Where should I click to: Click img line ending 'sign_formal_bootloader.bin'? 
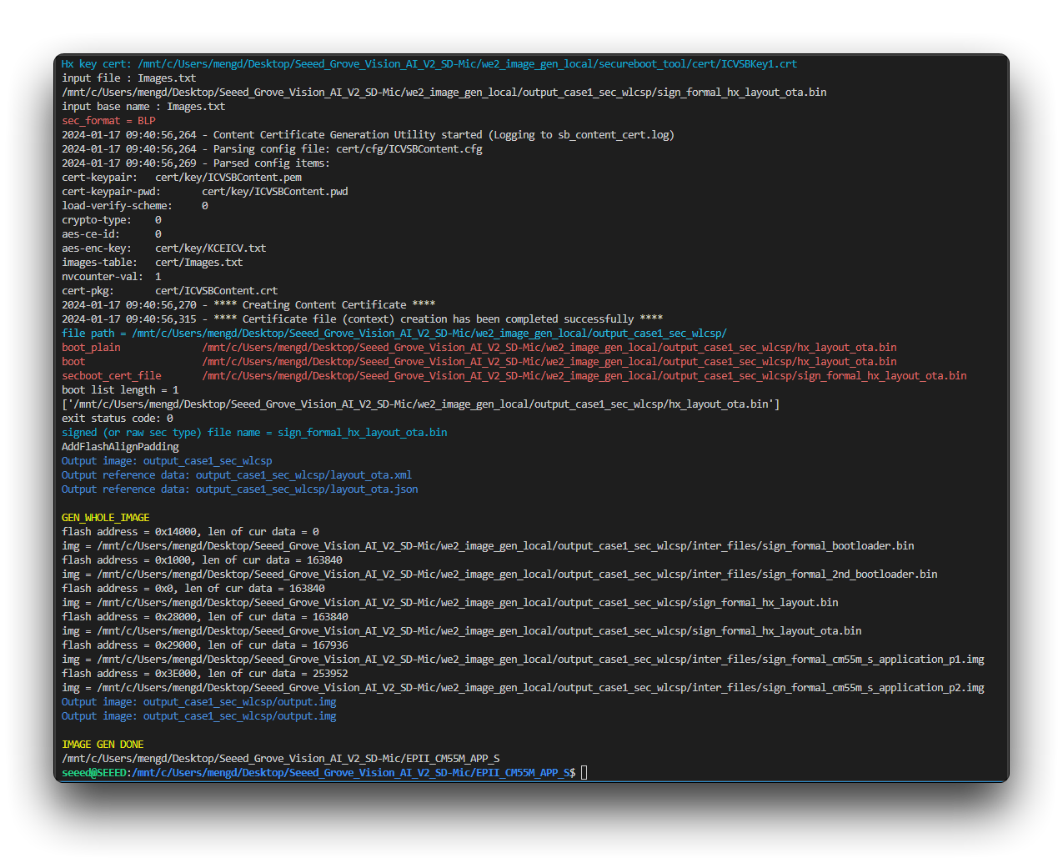pyautogui.click(x=488, y=546)
